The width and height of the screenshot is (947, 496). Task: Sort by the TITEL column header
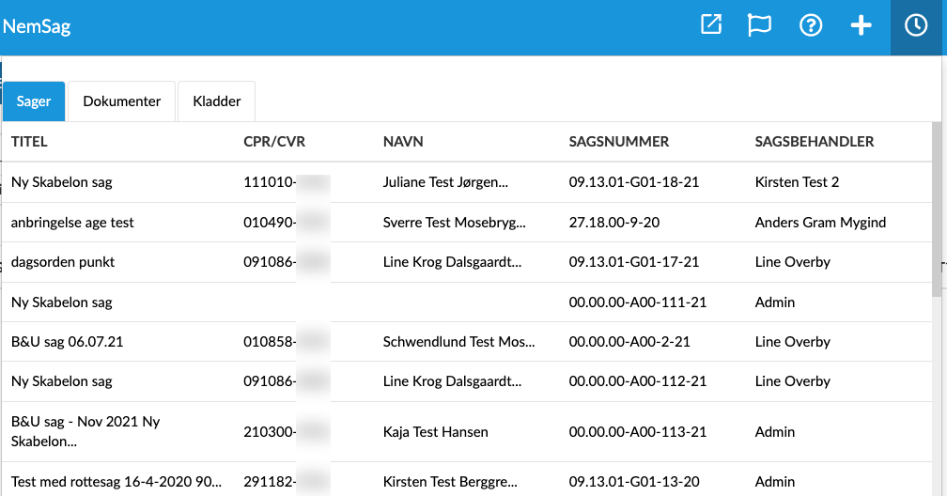tap(29, 142)
